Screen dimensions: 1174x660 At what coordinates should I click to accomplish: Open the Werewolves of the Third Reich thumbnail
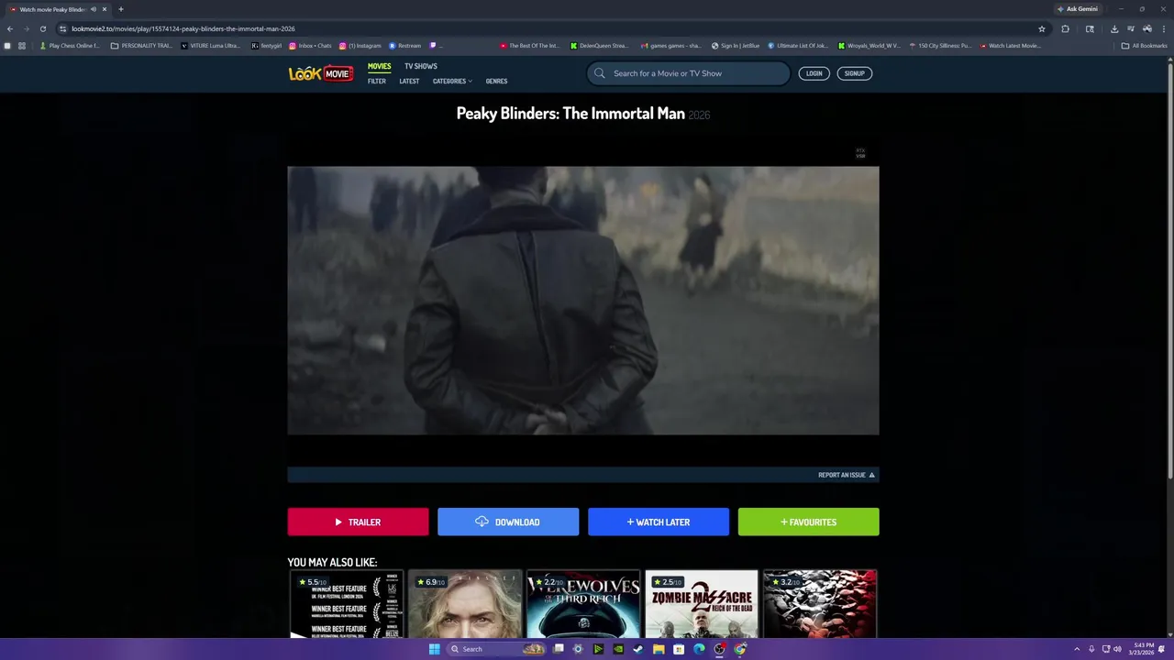click(583, 604)
